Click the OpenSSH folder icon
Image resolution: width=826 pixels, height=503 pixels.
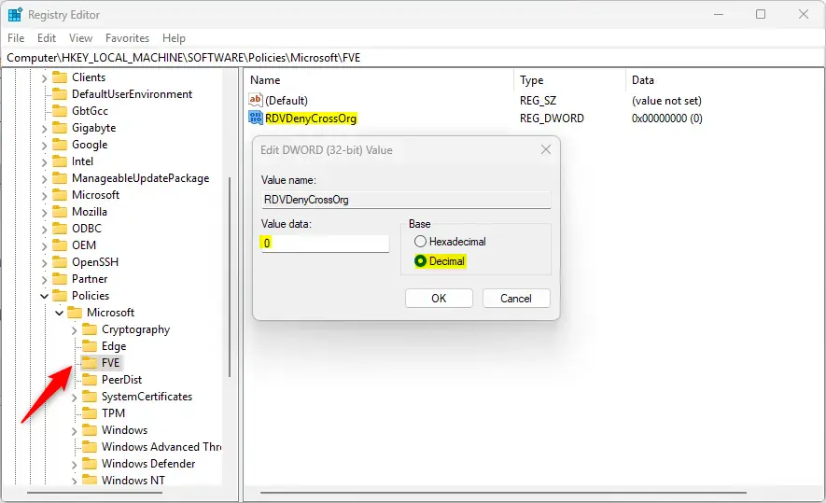[x=60, y=262]
